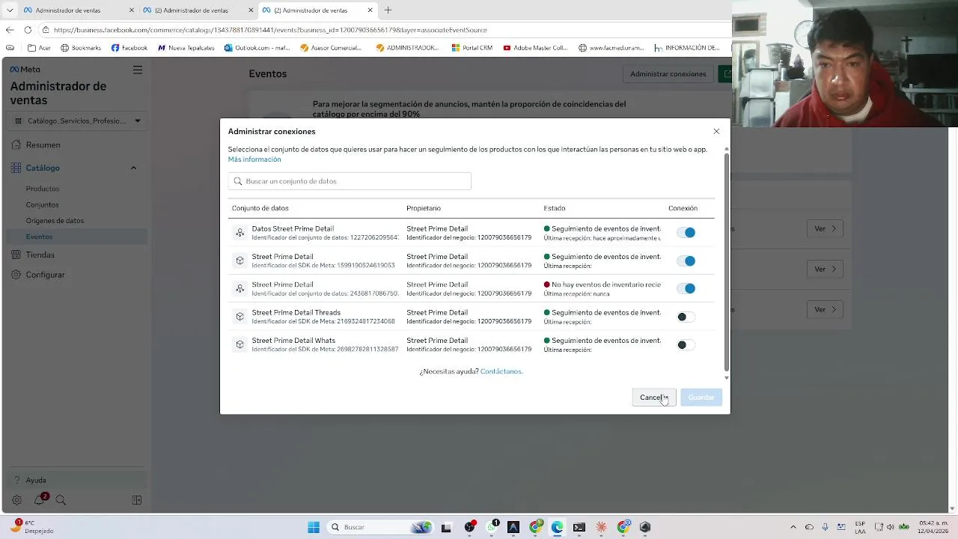
Task: Click the Street Prime Detail Threads SDK icon
Action: tap(239, 317)
